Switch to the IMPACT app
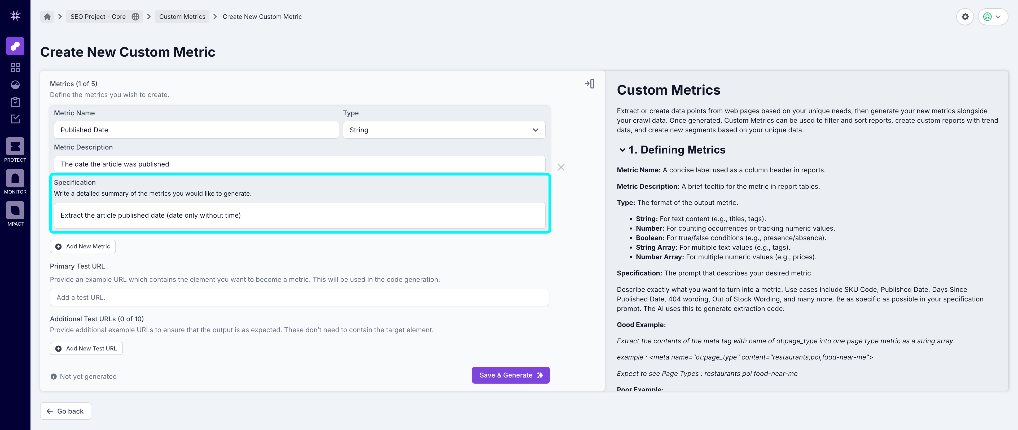 tap(15, 214)
